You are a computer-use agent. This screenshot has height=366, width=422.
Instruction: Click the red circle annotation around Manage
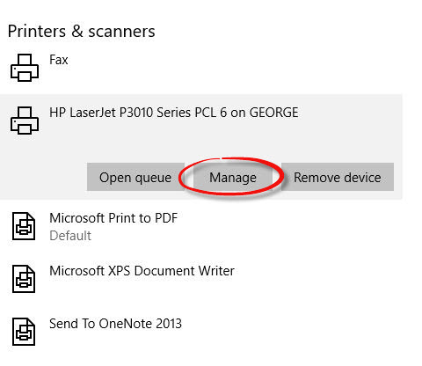[x=231, y=176]
